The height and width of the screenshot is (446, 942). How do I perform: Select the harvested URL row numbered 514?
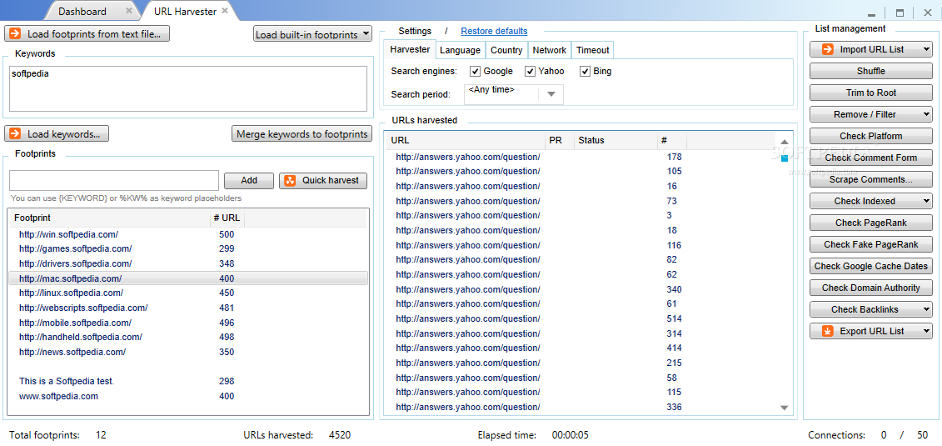[x=581, y=319]
